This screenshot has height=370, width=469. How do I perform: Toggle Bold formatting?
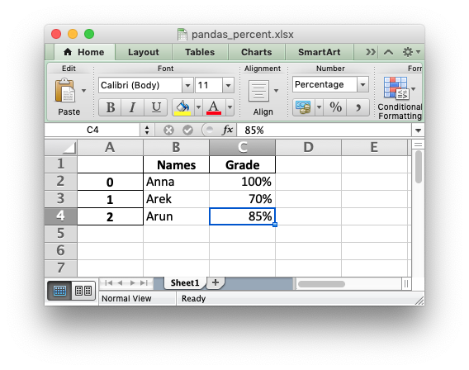point(110,107)
